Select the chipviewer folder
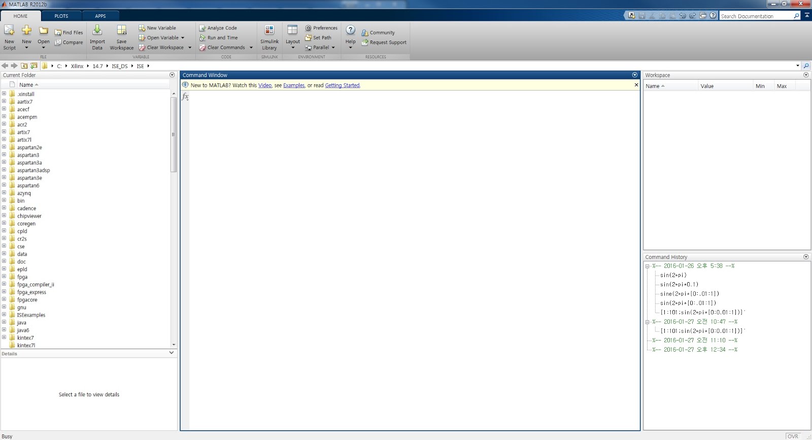The width and height of the screenshot is (812, 440). [29, 216]
